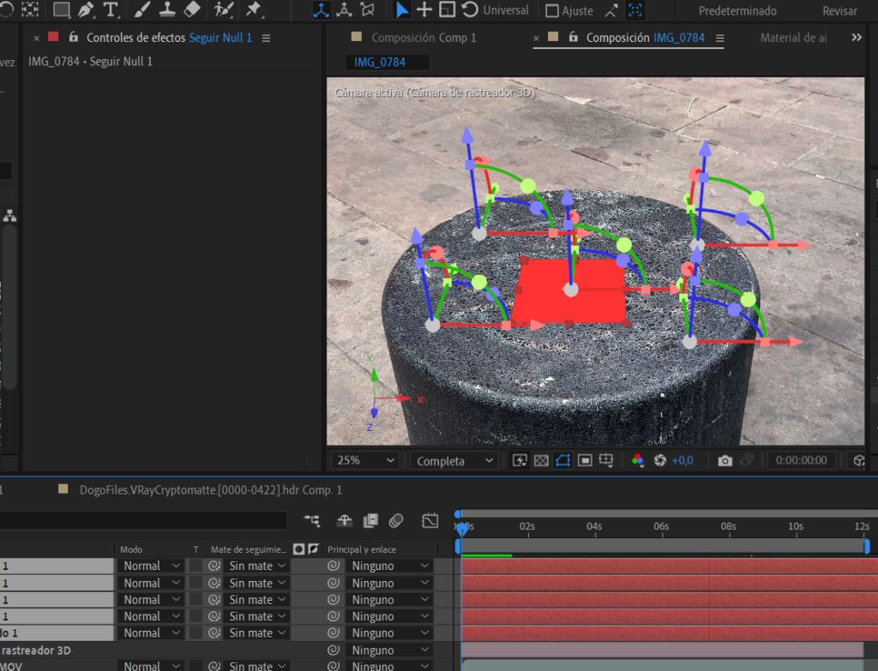Image resolution: width=878 pixels, height=671 pixels.
Task: Select the Pen tool
Action: 86,10
